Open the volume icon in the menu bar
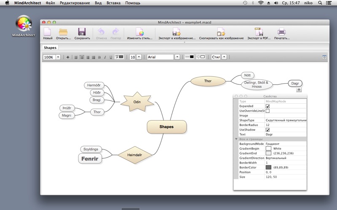This screenshot has width=337, height=210. (276, 3)
